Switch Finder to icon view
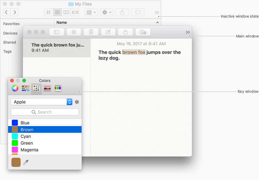The image size is (259, 180). (x=49, y=12)
